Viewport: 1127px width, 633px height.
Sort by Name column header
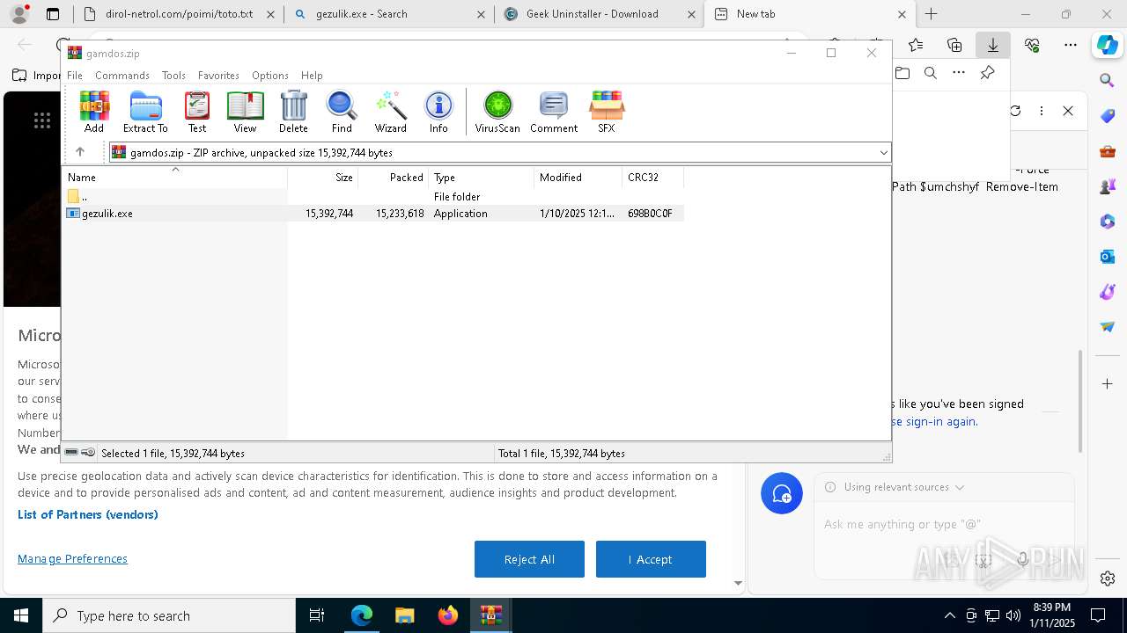tap(175, 178)
